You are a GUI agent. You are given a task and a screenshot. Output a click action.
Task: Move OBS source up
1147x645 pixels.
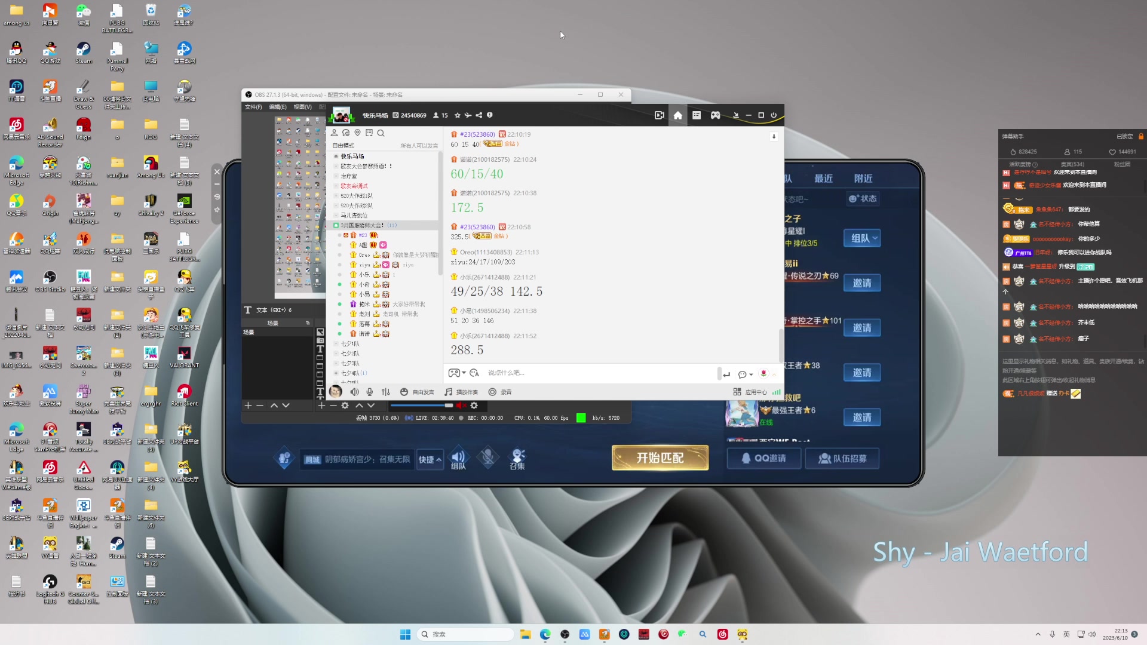click(x=359, y=406)
